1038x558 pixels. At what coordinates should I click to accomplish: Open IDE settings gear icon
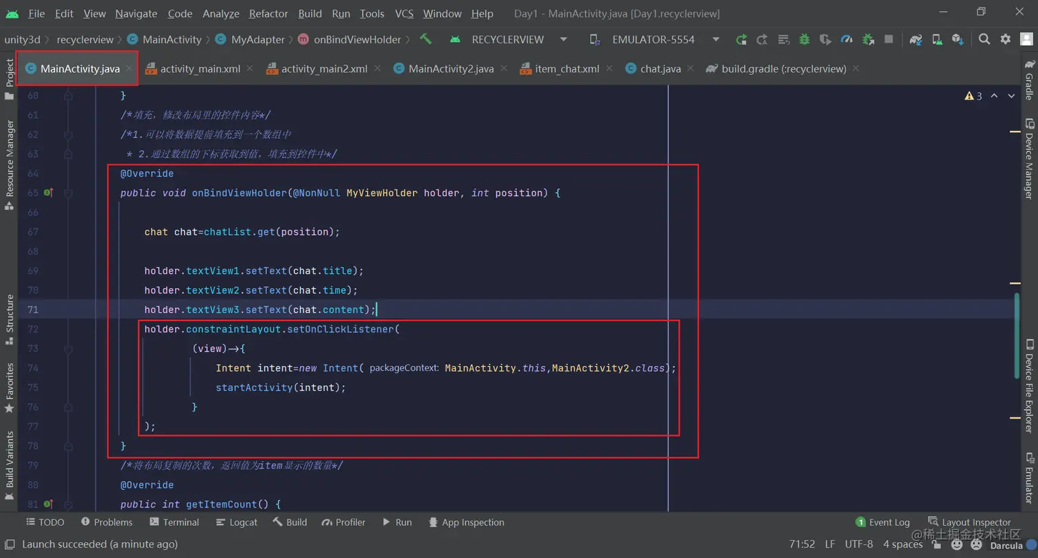(x=1005, y=39)
